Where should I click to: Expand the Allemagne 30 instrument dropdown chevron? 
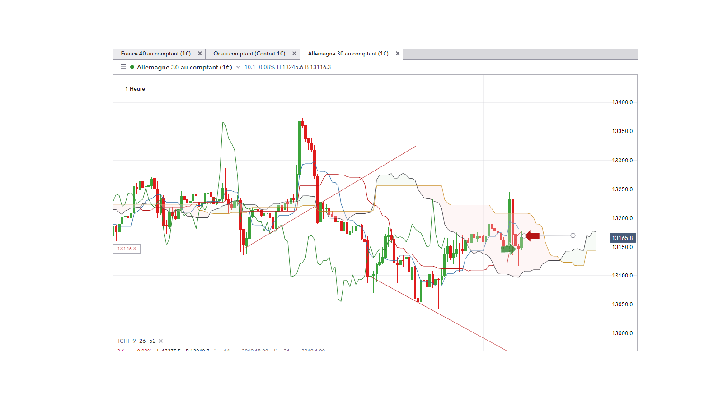[x=238, y=67]
